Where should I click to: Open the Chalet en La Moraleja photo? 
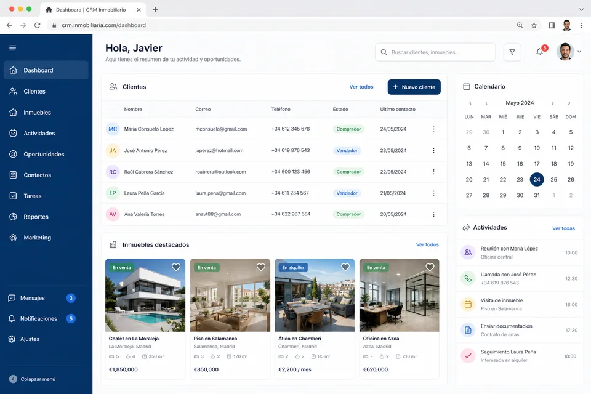tap(145, 295)
